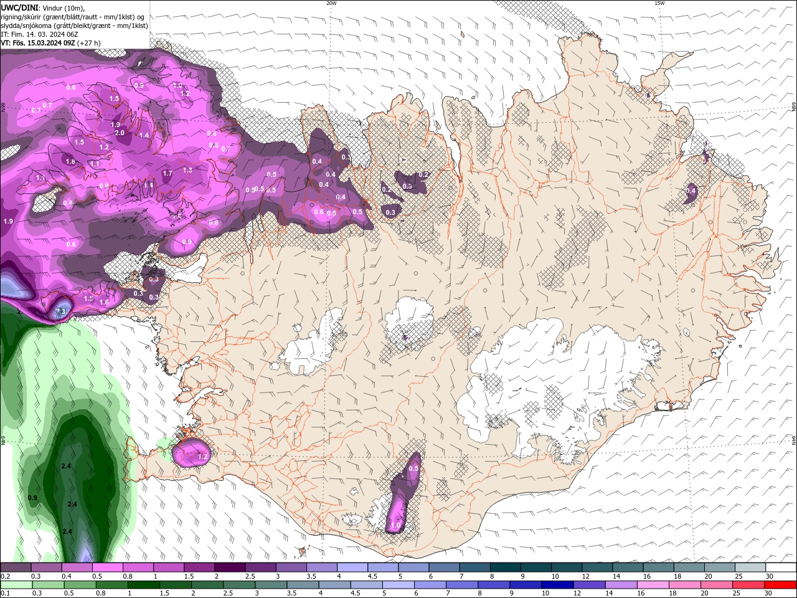Click the 0.4 label on the upper legend

pos(67,576)
